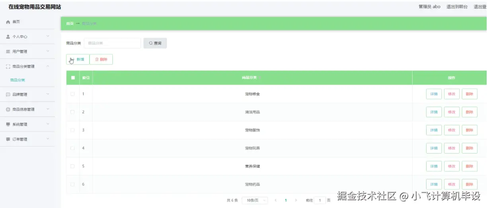487x208 pixels.
Task: Expand the 个人中心 menu chevron
Action: [x=48, y=37]
